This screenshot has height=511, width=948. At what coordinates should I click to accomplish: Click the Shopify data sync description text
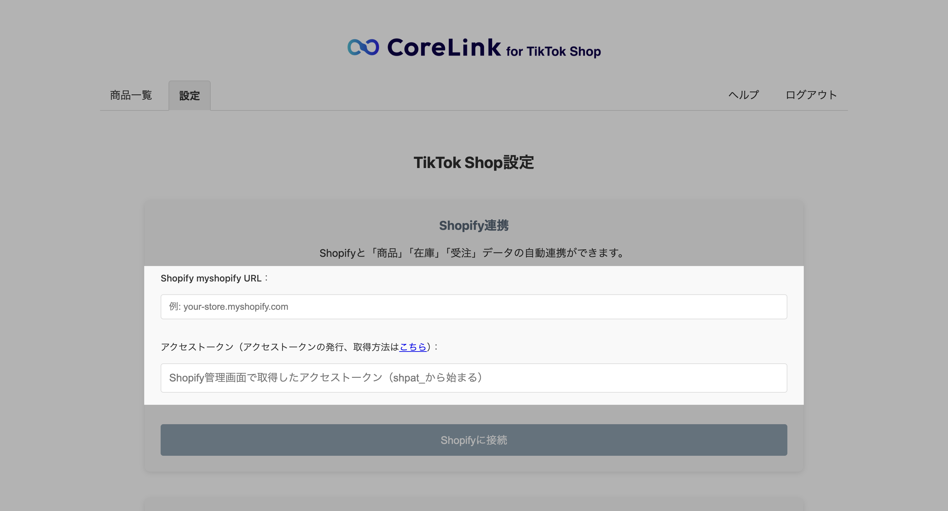coord(474,253)
